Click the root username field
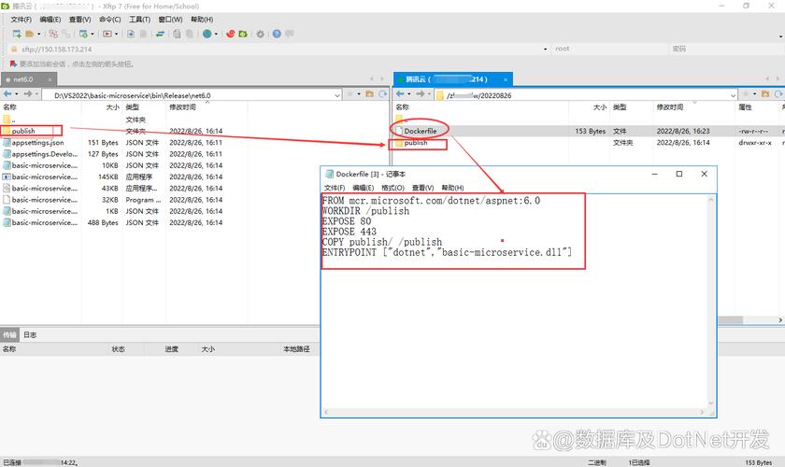 point(608,50)
